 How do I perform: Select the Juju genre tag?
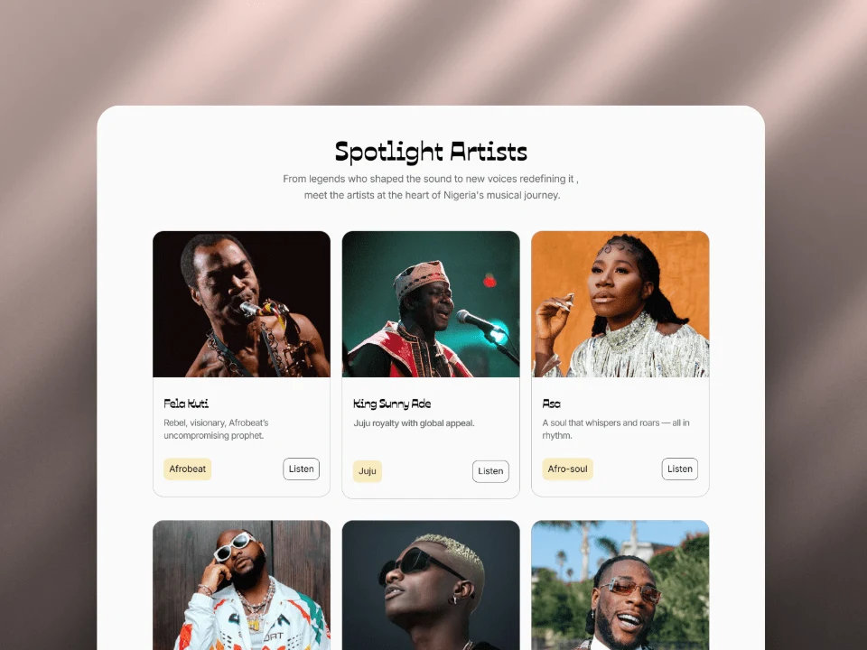point(368,471)
